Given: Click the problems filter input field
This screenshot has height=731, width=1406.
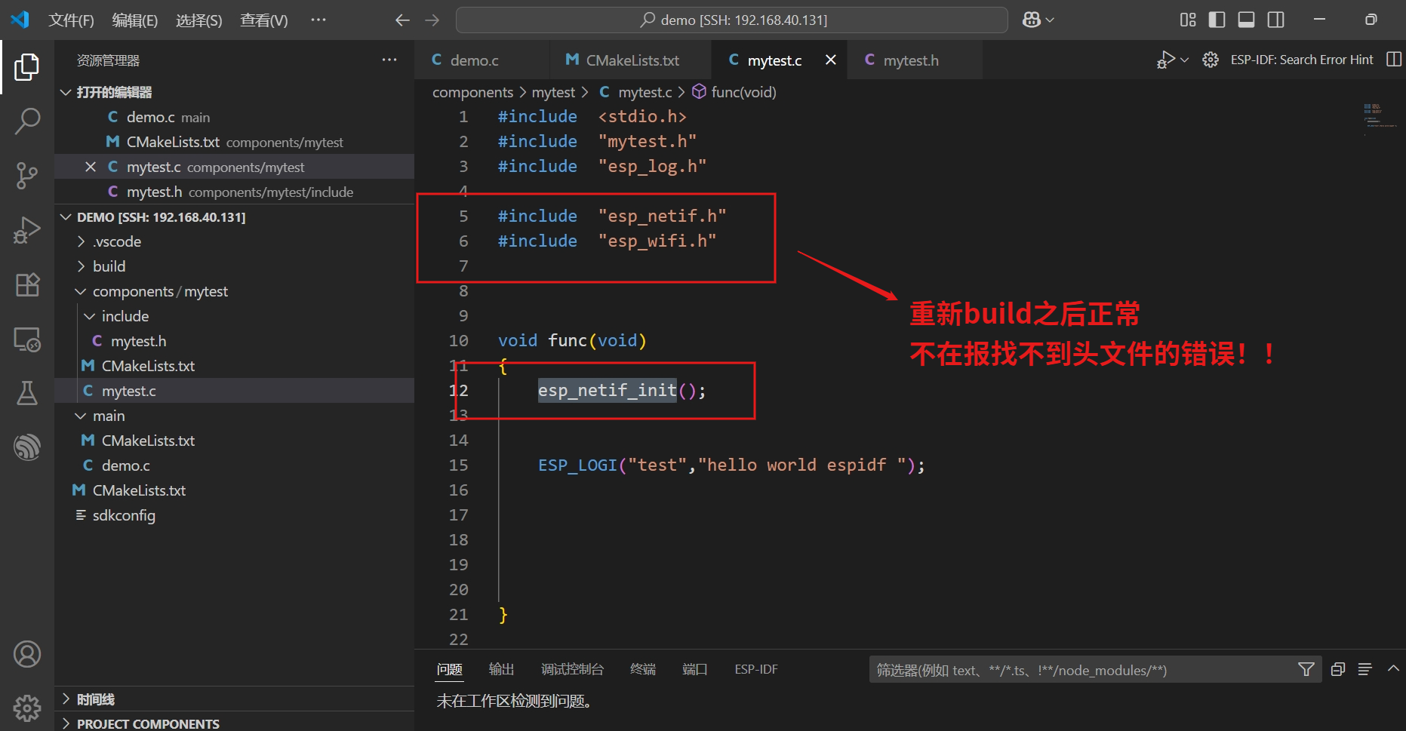Looking at the screenshot, I should (x=1057, y=669).
